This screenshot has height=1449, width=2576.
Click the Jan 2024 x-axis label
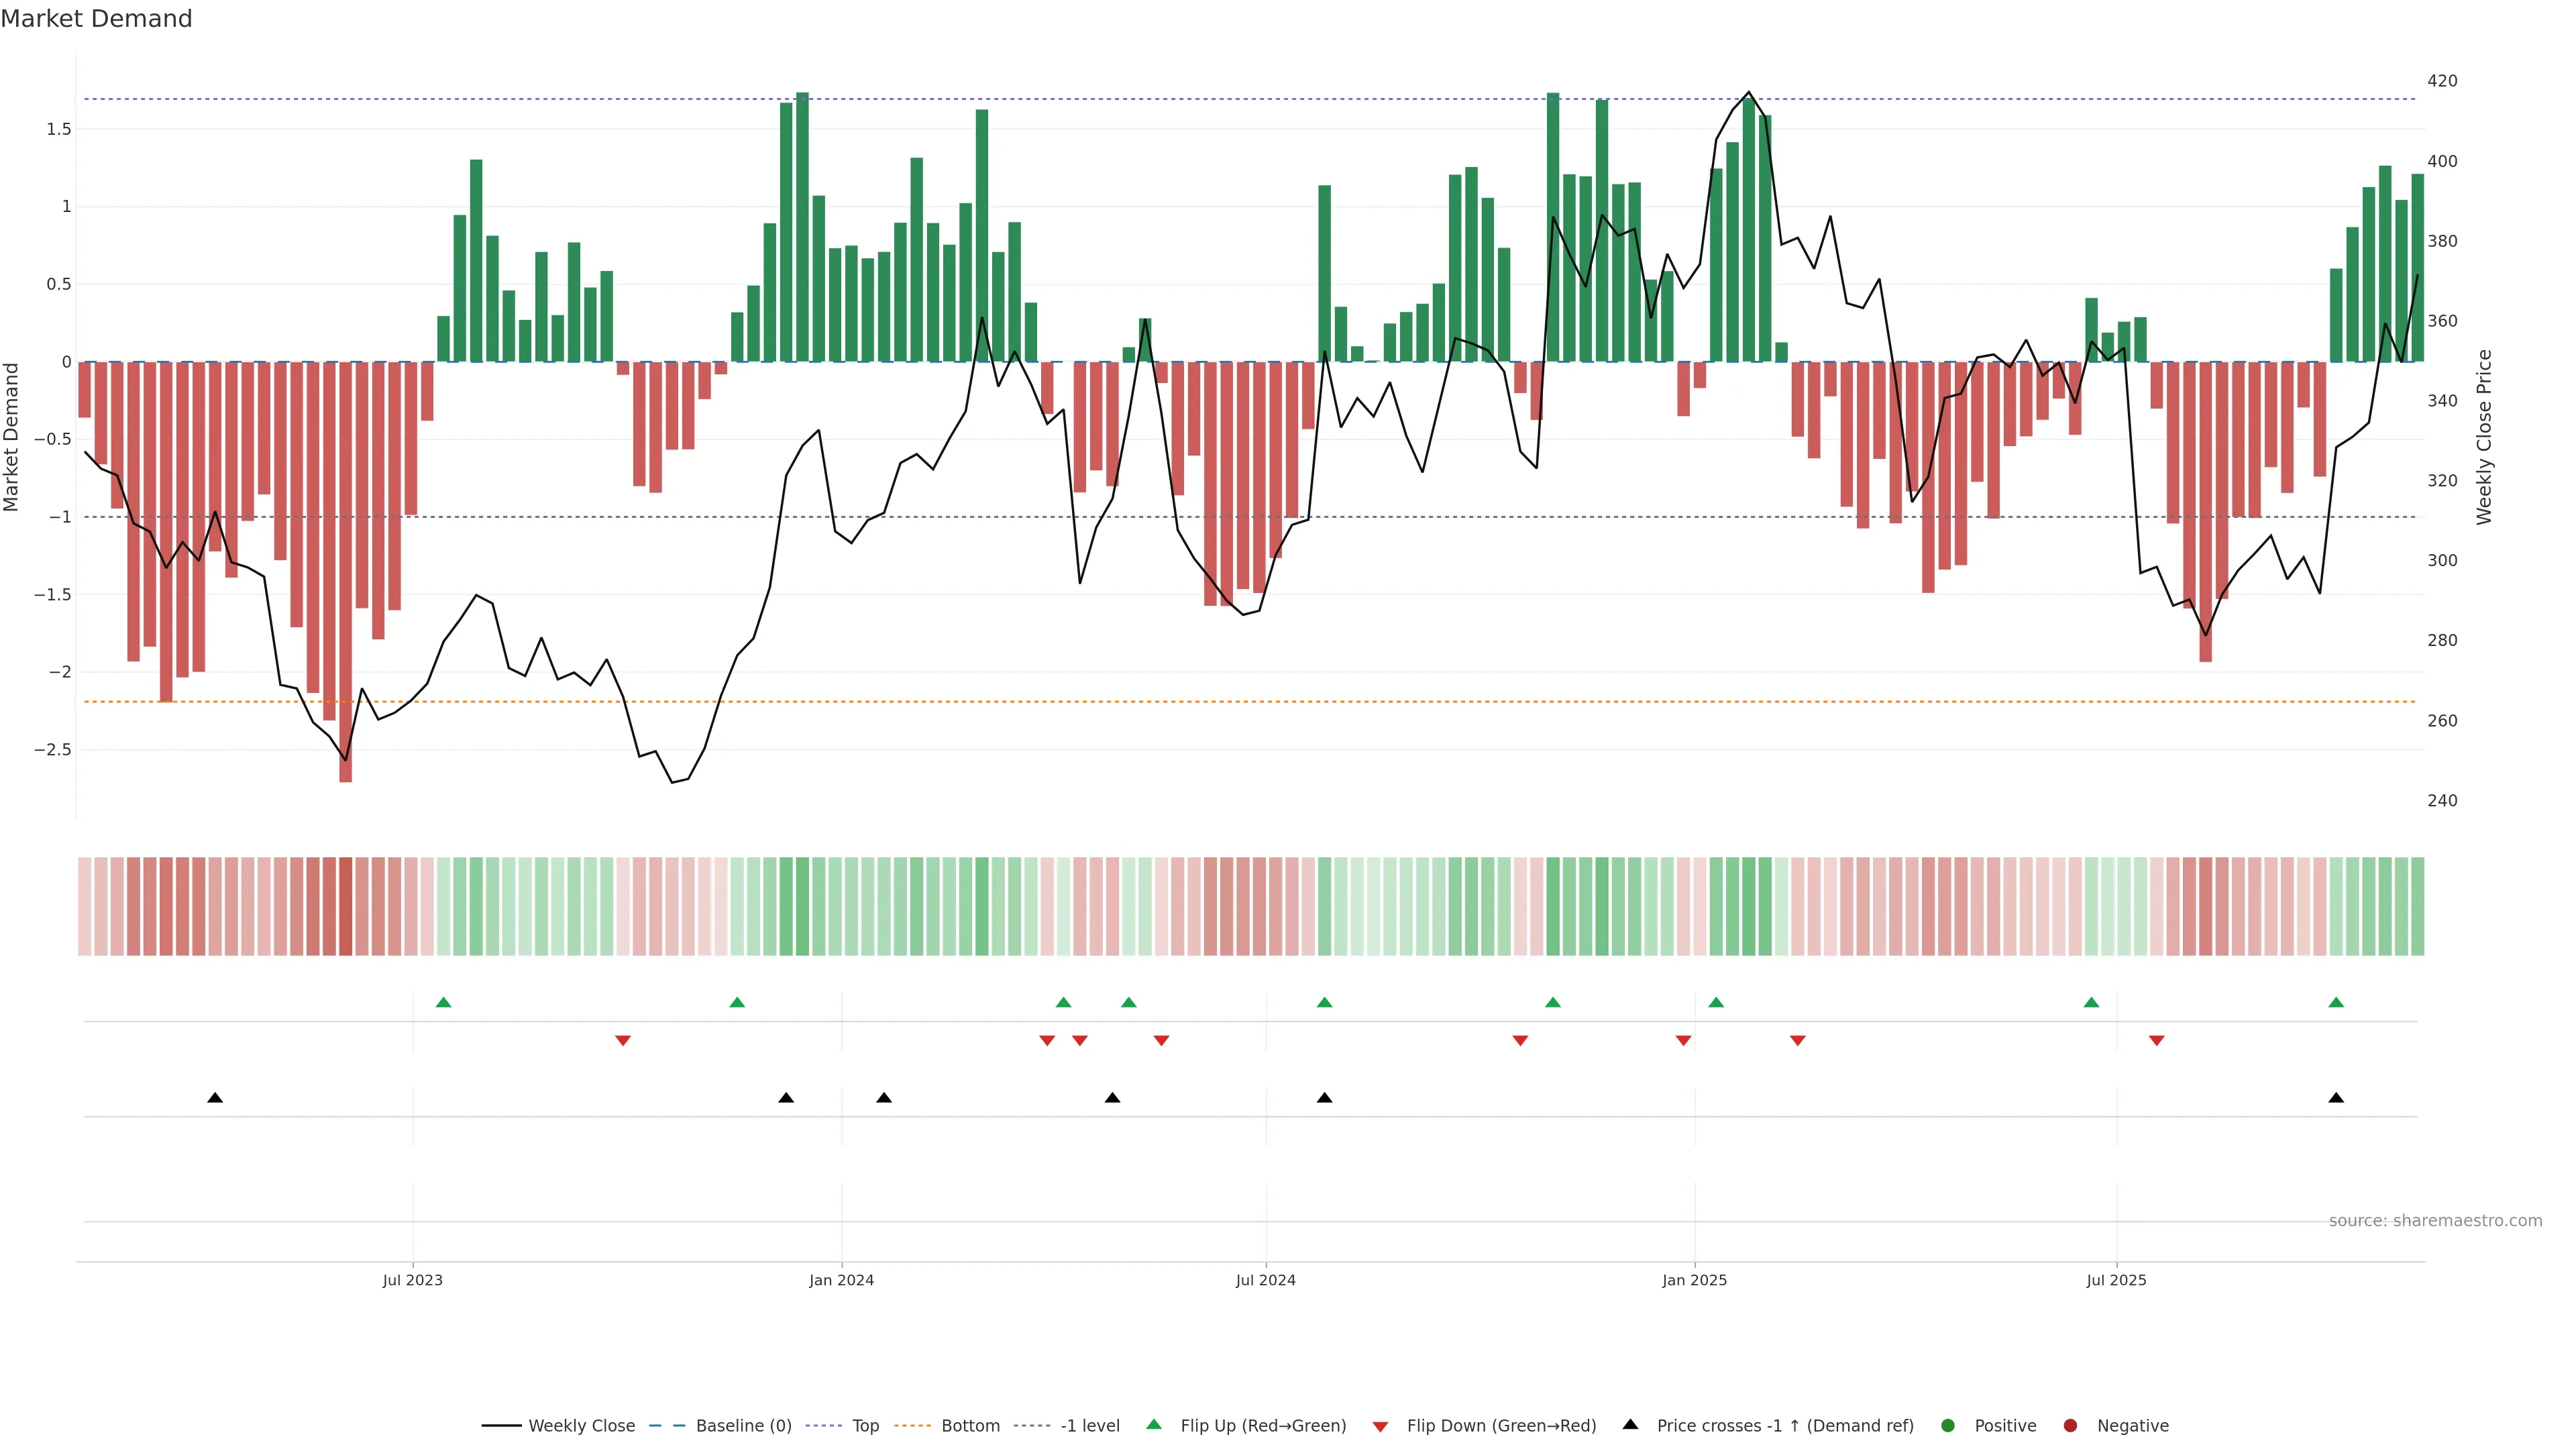tap(841, 1280)
